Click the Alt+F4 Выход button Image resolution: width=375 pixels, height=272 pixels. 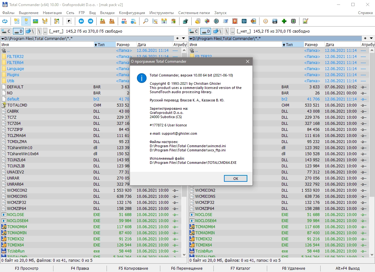pyautogui.click(x=347, y=268)
